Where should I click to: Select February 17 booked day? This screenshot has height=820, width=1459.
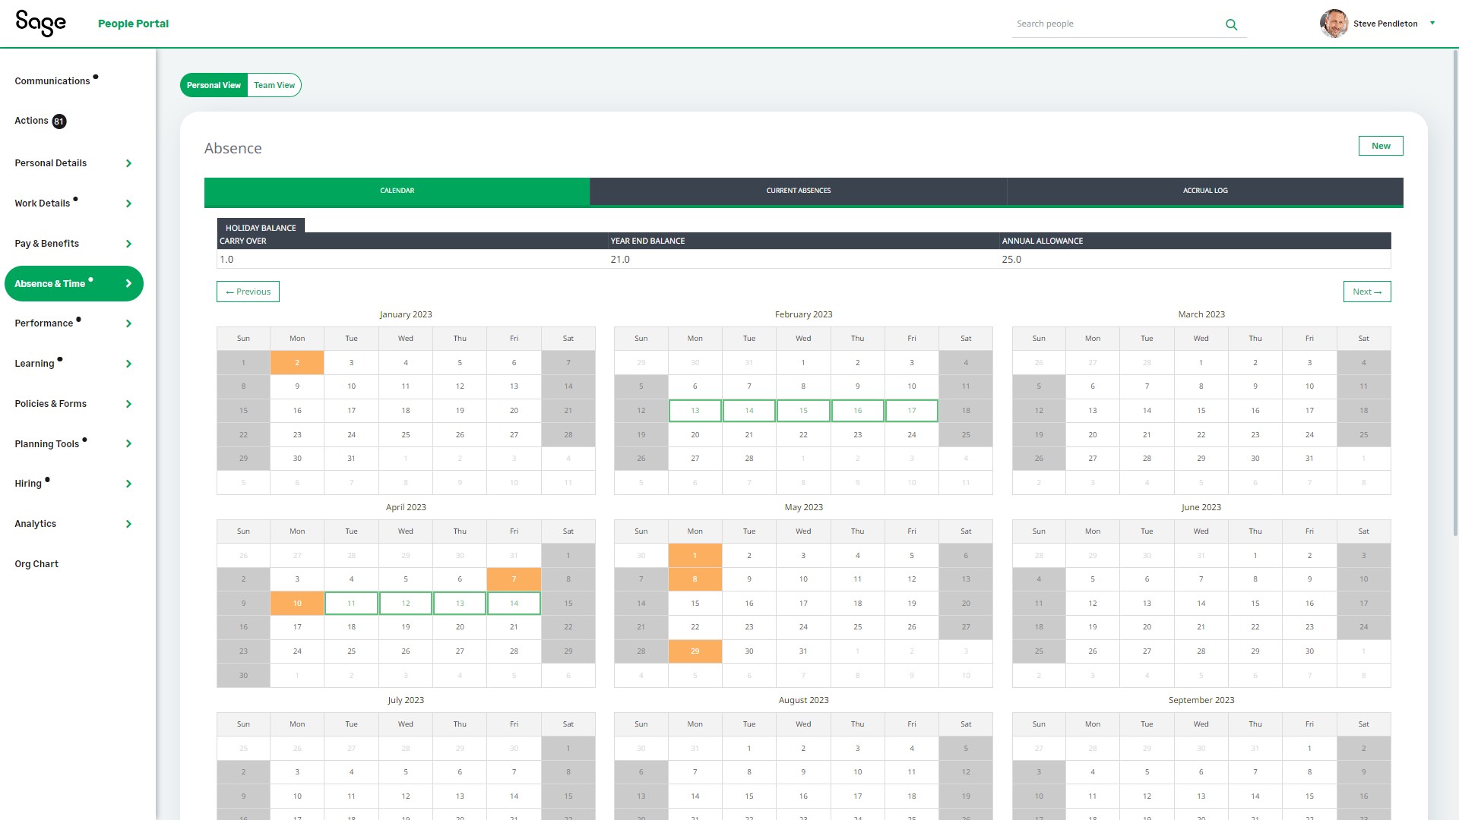click(x=912, y=411)
